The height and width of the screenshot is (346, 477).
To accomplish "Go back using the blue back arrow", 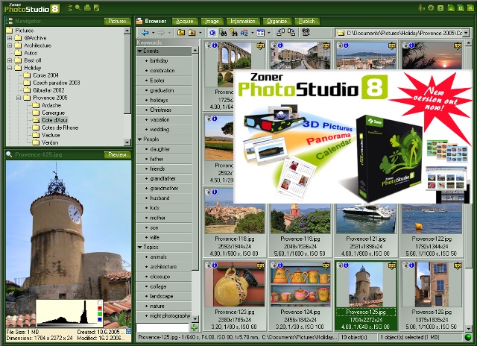I will 145,33.
